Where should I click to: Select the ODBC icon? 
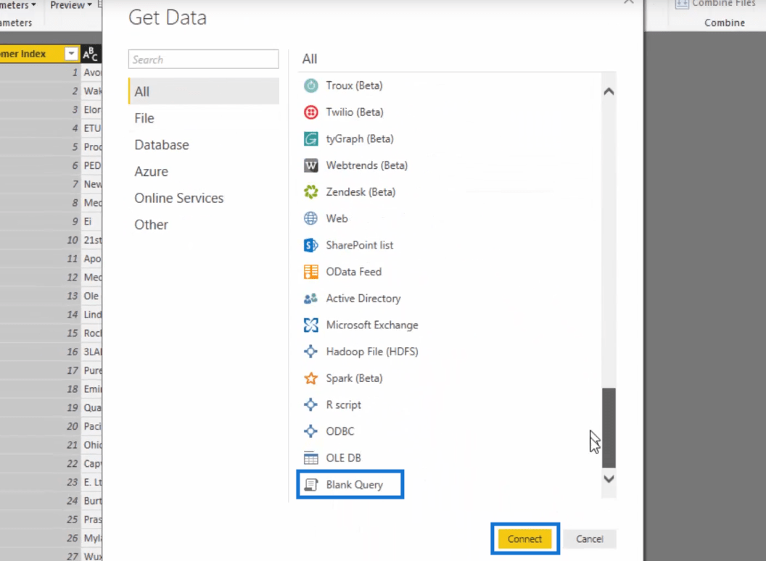[x=310, y=431]
